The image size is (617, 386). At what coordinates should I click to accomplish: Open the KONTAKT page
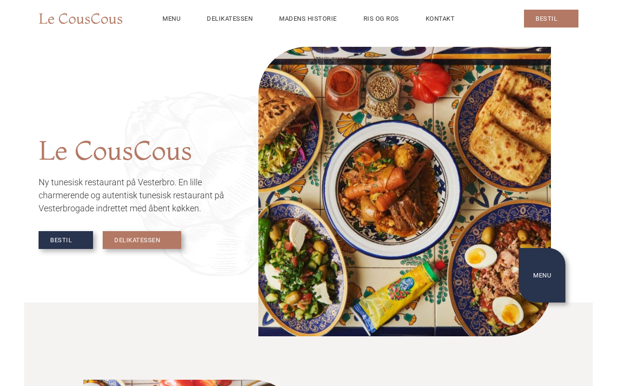coord(440,19)
